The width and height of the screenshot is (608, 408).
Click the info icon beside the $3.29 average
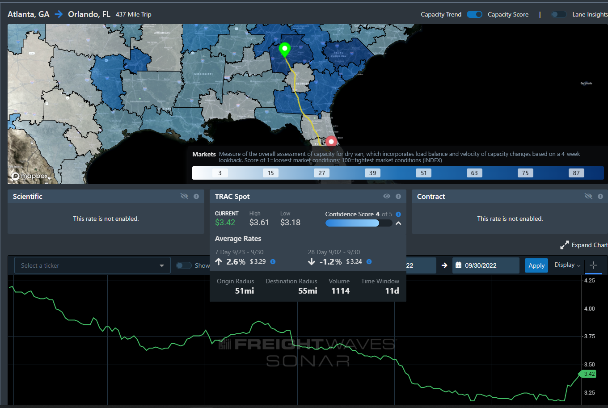pyautogui.click(x=273, y=262)
